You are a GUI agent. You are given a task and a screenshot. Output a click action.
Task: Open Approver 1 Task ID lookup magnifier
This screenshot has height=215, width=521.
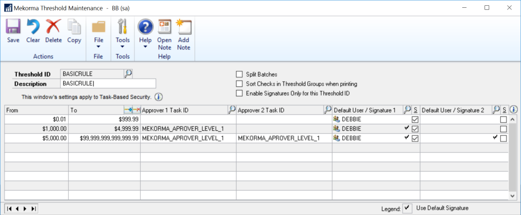(232, 110)
